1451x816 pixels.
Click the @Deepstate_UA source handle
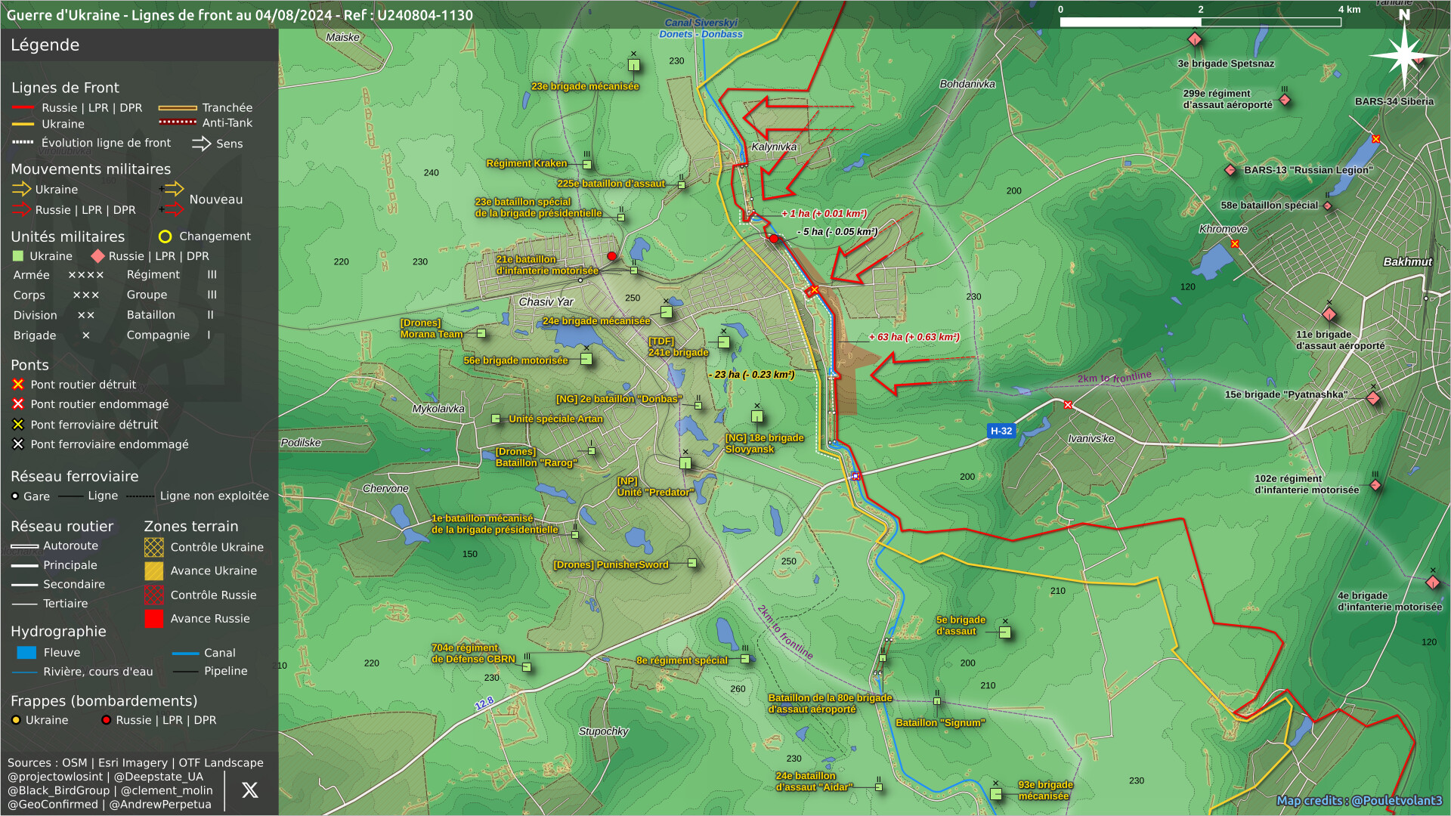(x=159, y=777)
